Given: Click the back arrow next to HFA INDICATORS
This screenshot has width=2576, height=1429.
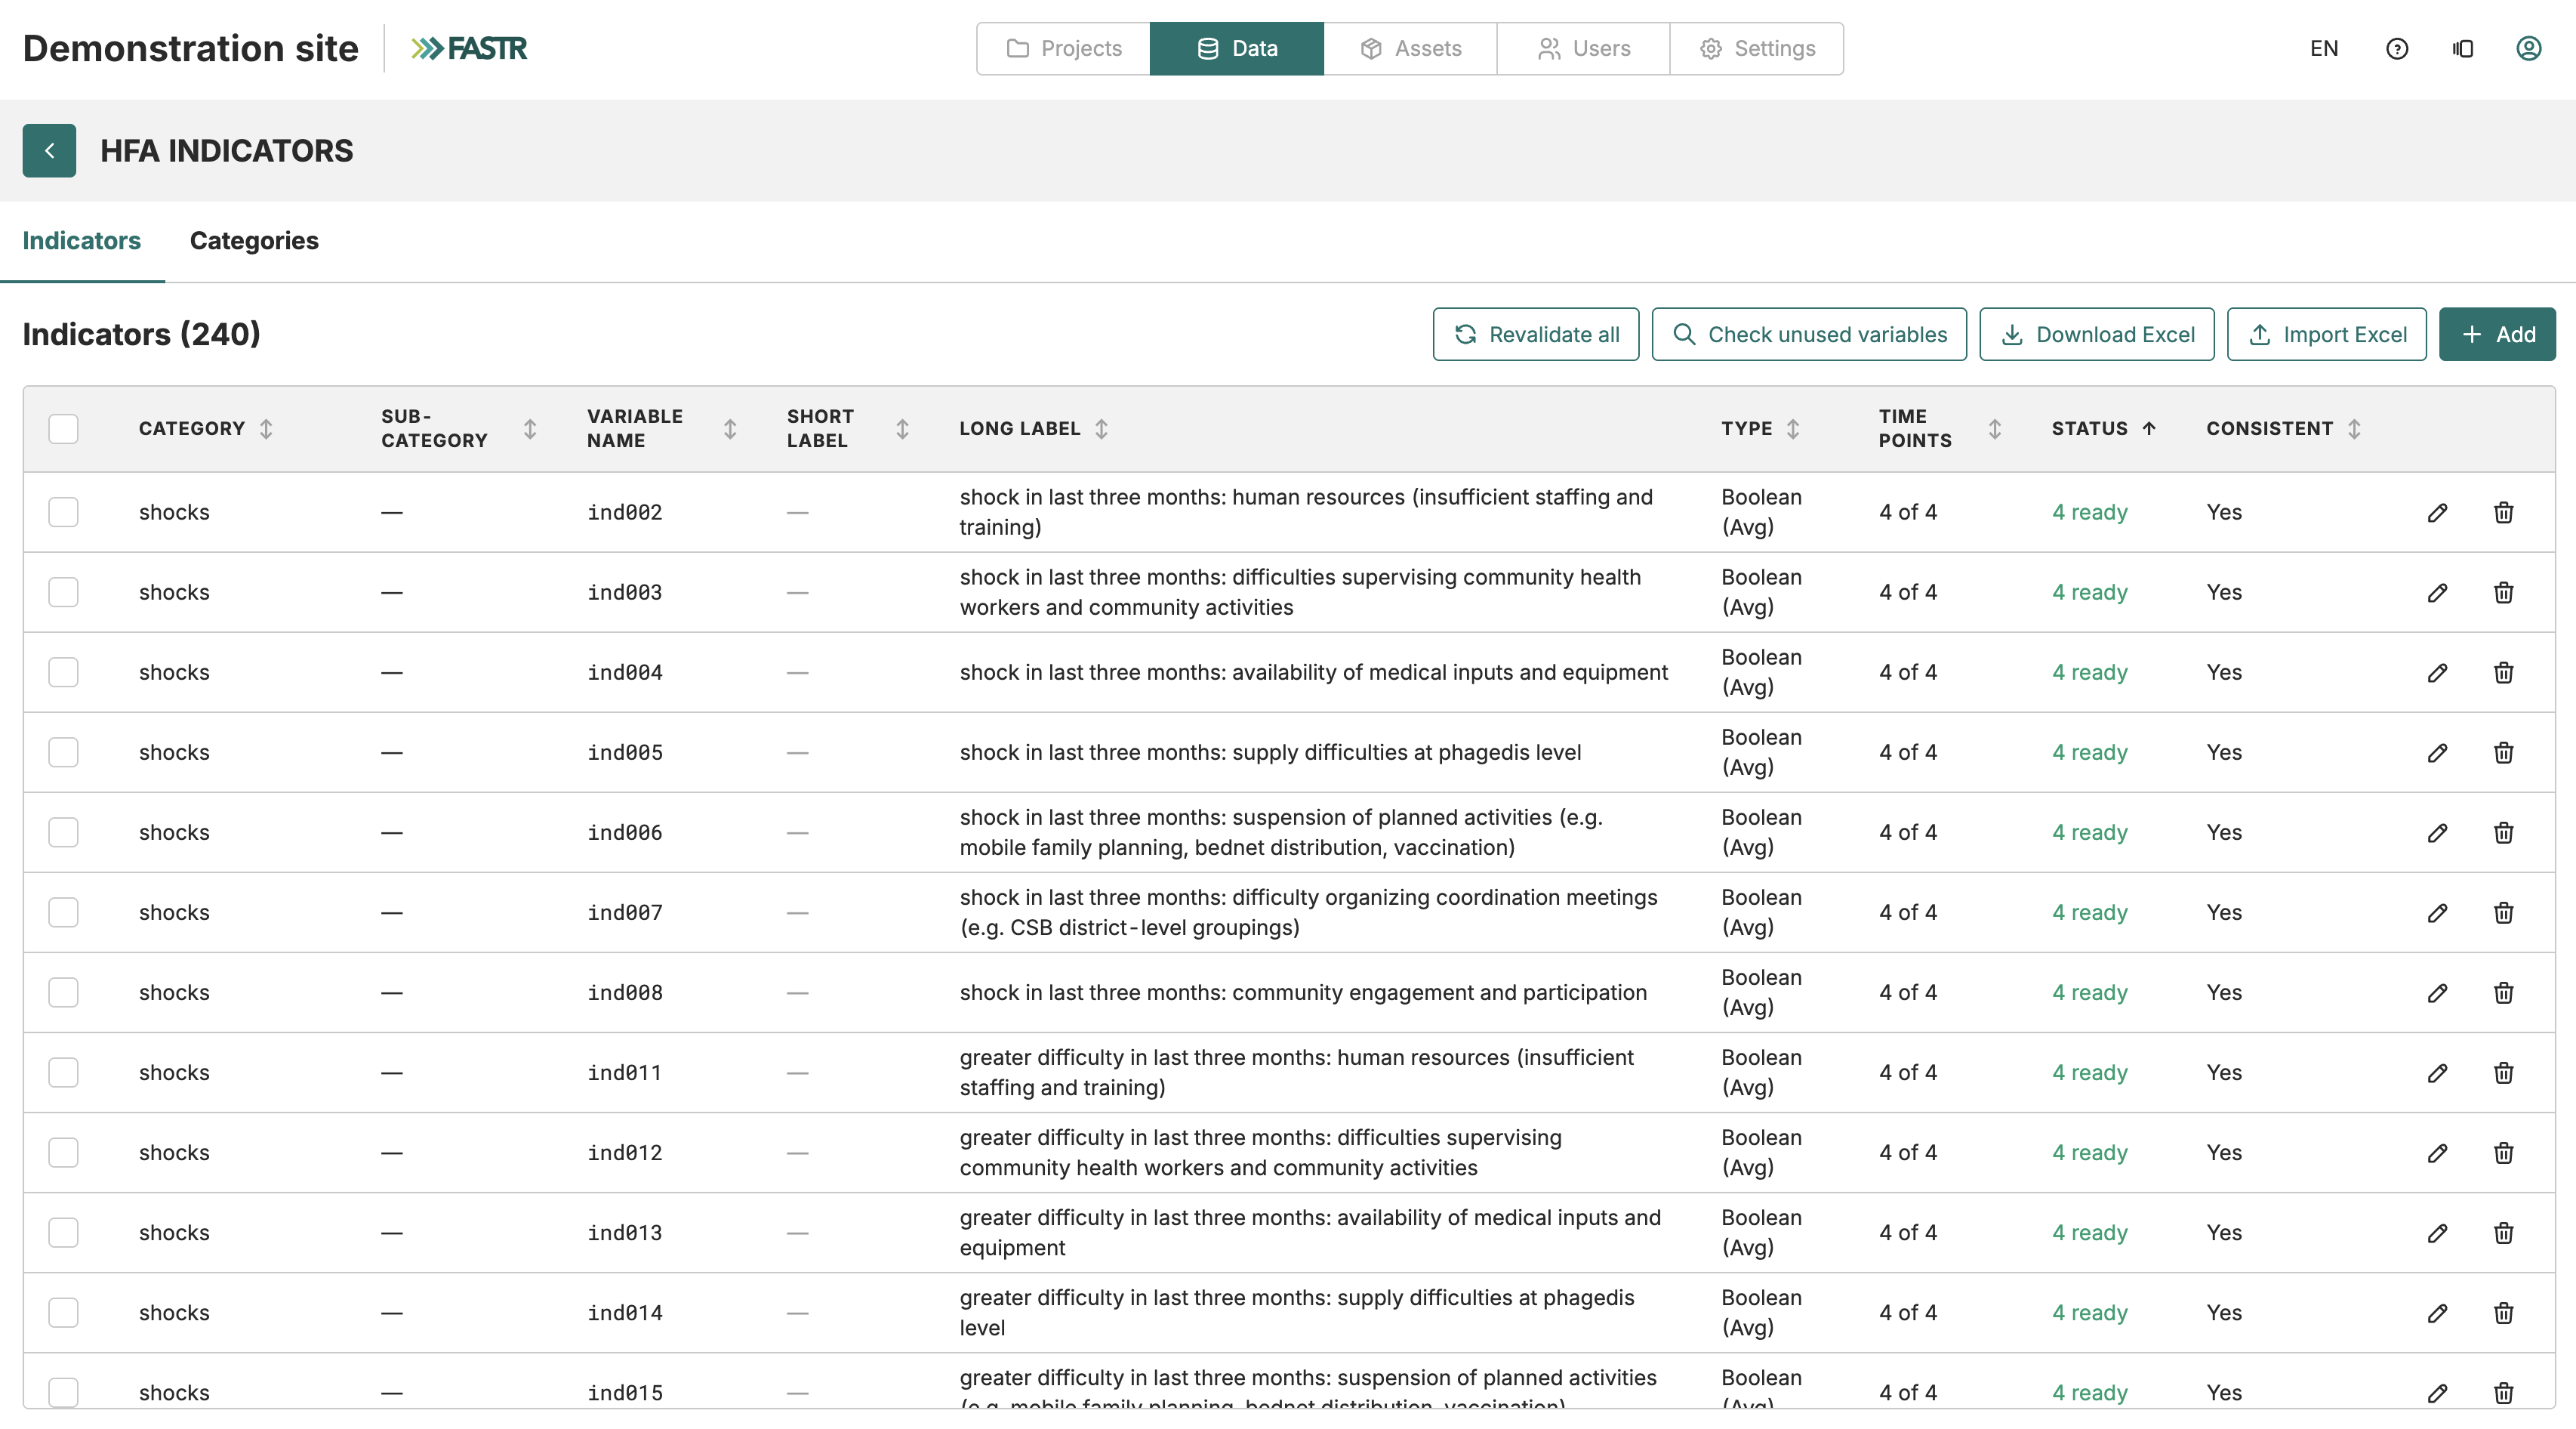Looking at the screenshot, I should point(49,150).
